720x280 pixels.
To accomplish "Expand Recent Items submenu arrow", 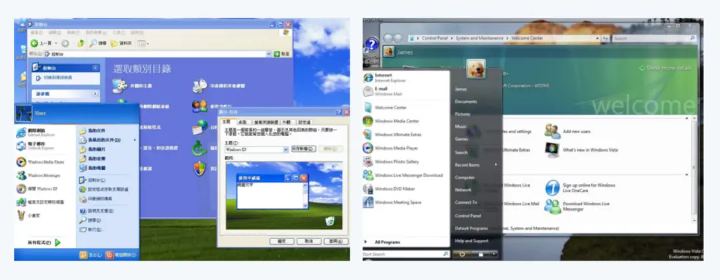I will [496, 165].
